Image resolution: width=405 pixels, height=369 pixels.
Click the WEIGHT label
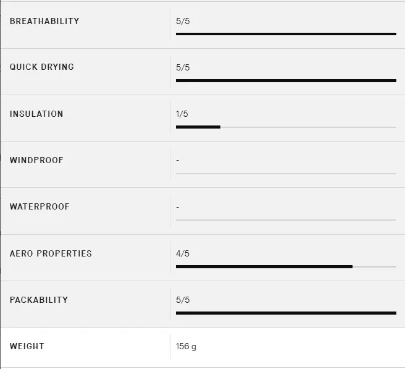[x=27, y=346]
